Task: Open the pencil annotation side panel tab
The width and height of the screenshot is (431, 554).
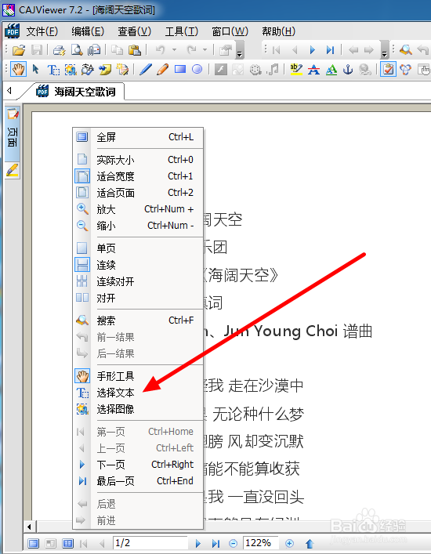Action: click(13, 170)
